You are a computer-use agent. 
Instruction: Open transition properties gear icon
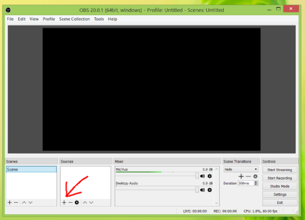(x=255, y=177)
